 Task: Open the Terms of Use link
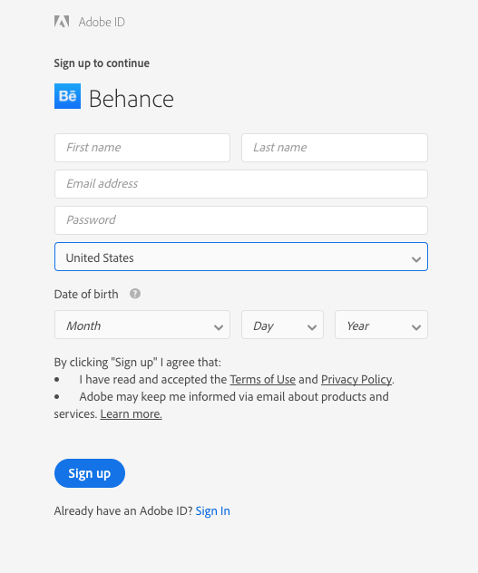263,379
